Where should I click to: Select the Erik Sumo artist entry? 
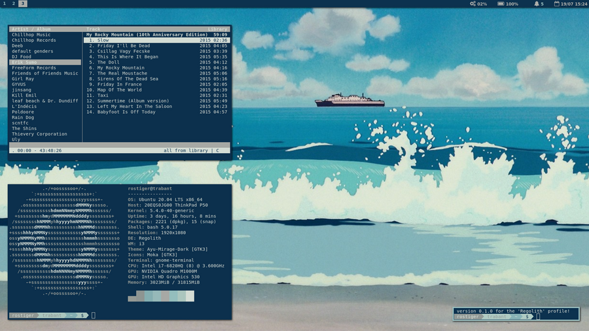[26, 62]
